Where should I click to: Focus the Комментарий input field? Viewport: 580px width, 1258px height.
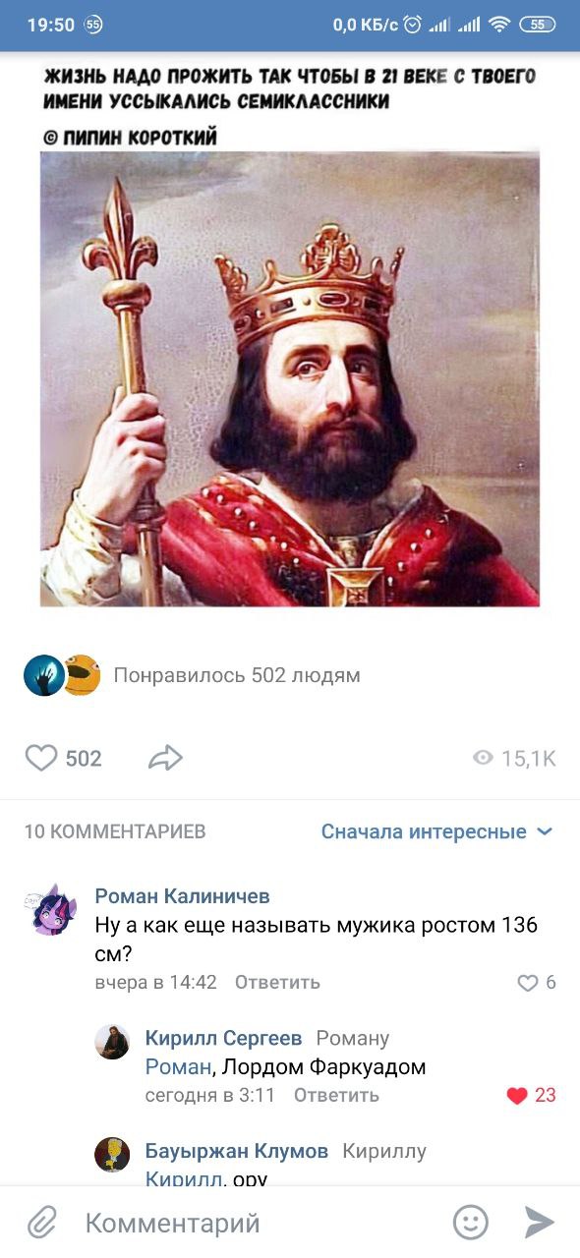tap(258, 1223)
